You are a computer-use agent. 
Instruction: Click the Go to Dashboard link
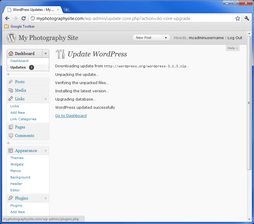71,116
